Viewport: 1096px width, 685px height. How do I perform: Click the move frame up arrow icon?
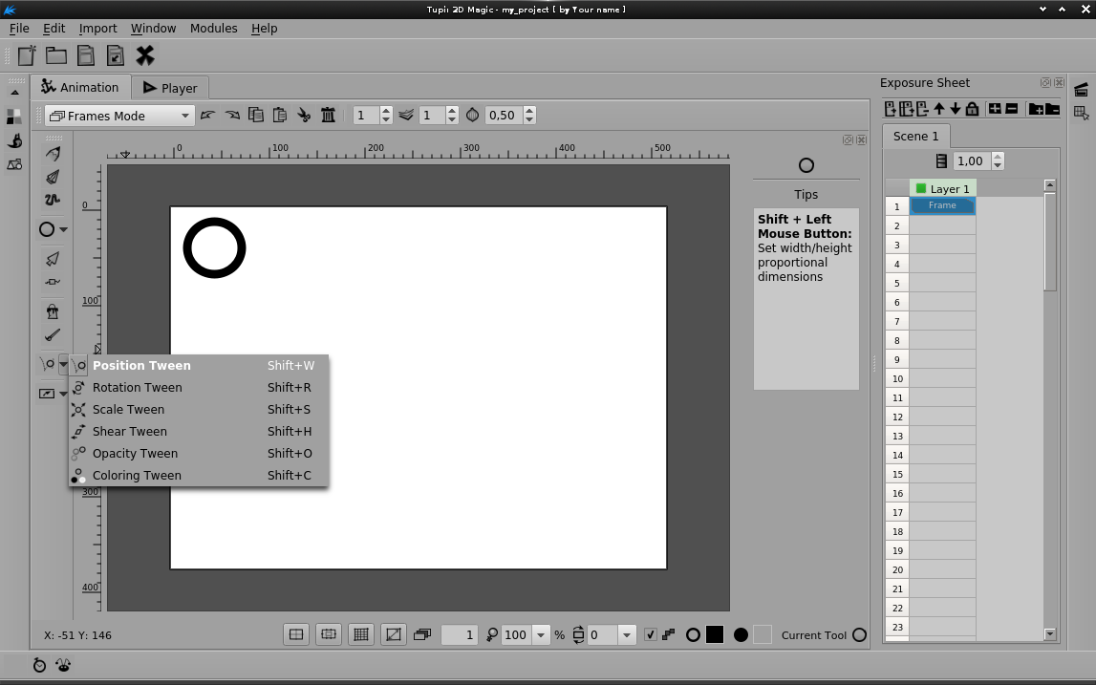pos(939,109)
